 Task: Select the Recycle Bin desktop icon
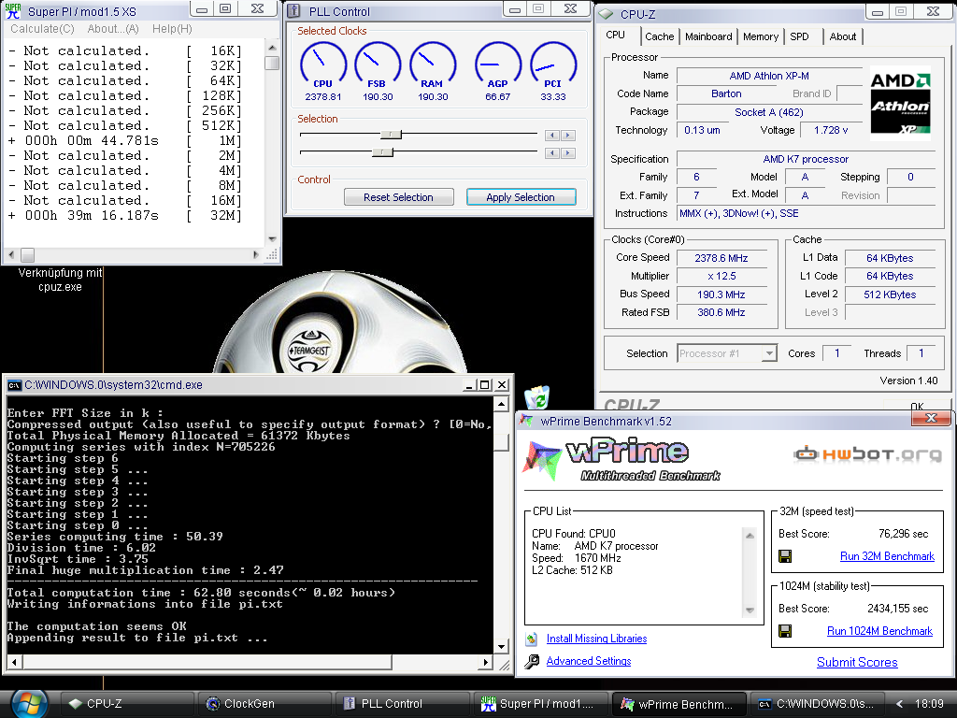click(537, 397)
